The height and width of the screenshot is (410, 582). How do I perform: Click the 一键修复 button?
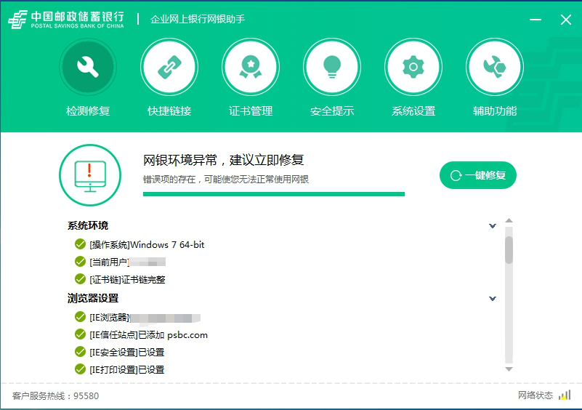pyautogui.click(x=477, y=175)
